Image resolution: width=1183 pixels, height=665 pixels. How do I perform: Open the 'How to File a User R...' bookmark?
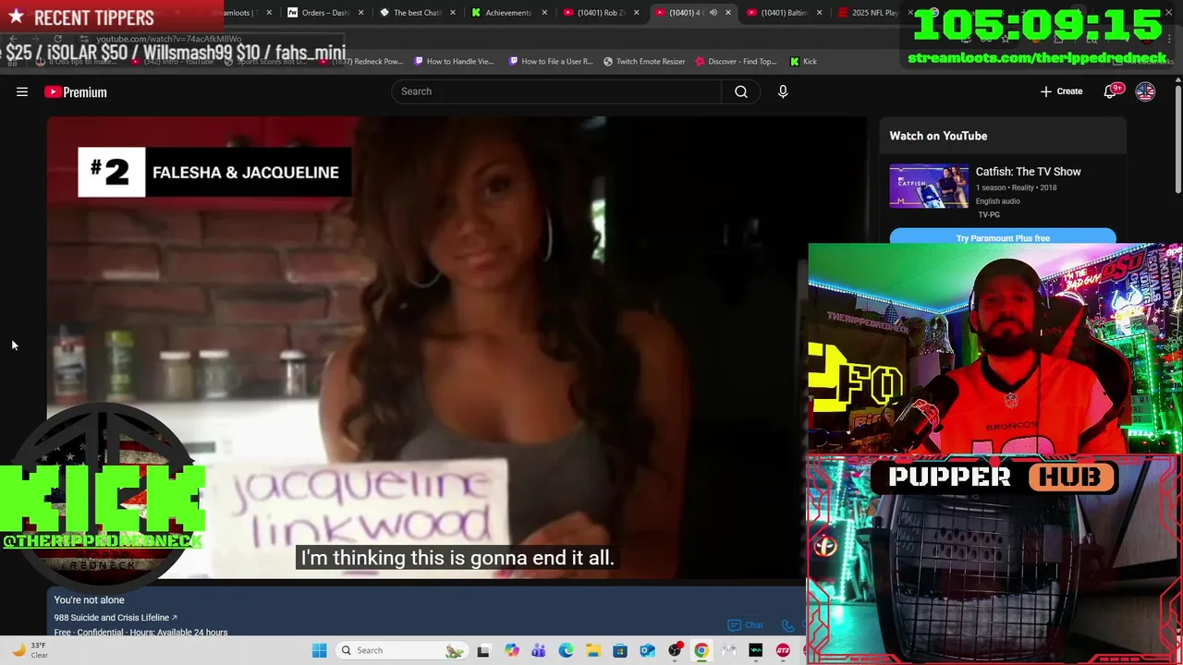(550, 61)
